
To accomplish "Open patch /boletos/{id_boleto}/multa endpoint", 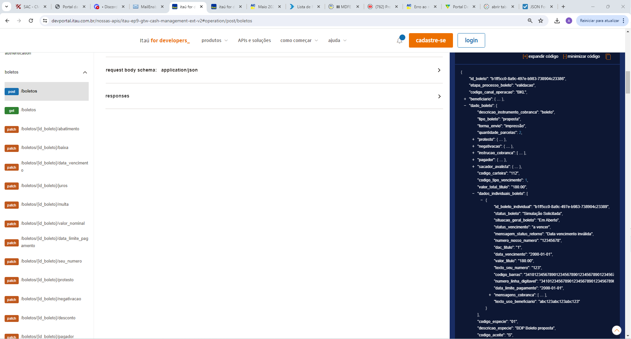I will [x=47, y=204].
